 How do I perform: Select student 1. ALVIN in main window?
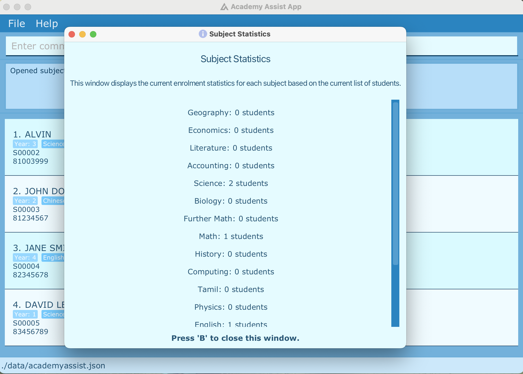click(x=35, y=147)
